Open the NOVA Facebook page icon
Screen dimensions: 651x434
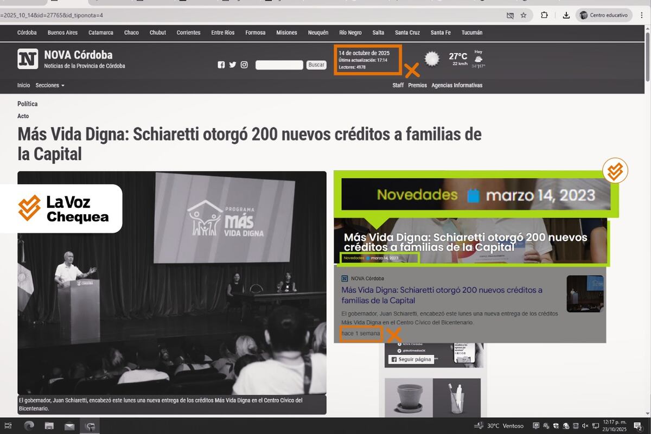click(221, 65)
